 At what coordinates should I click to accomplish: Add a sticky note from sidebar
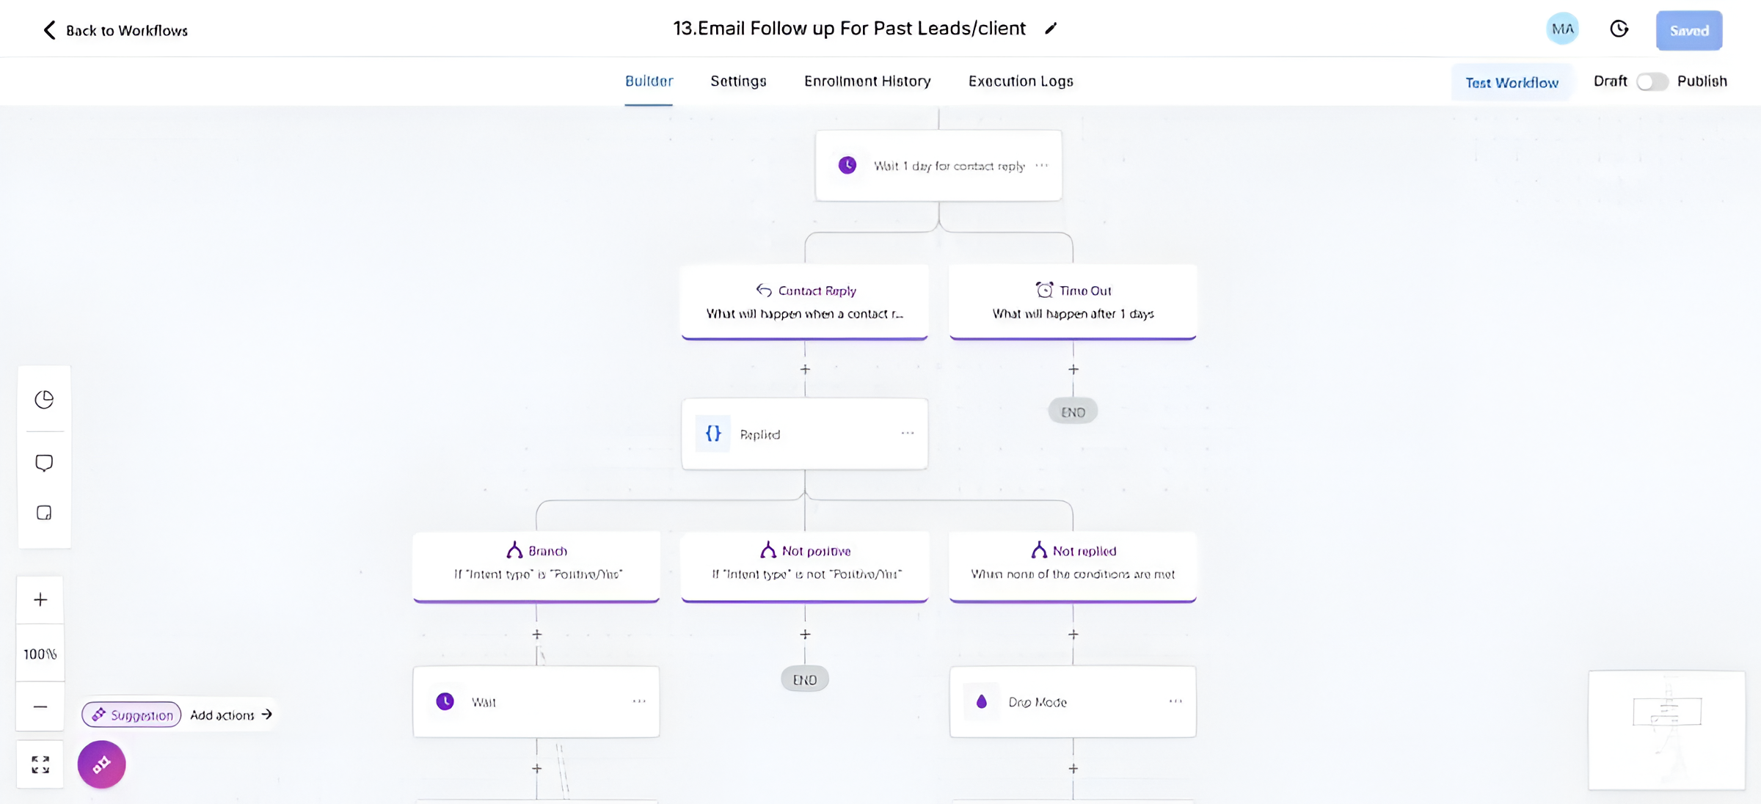click(44, 513)
